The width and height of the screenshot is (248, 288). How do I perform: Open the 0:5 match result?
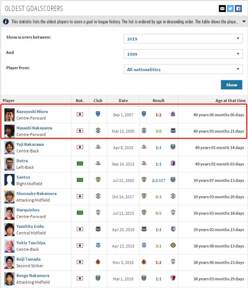pos(158,213)
